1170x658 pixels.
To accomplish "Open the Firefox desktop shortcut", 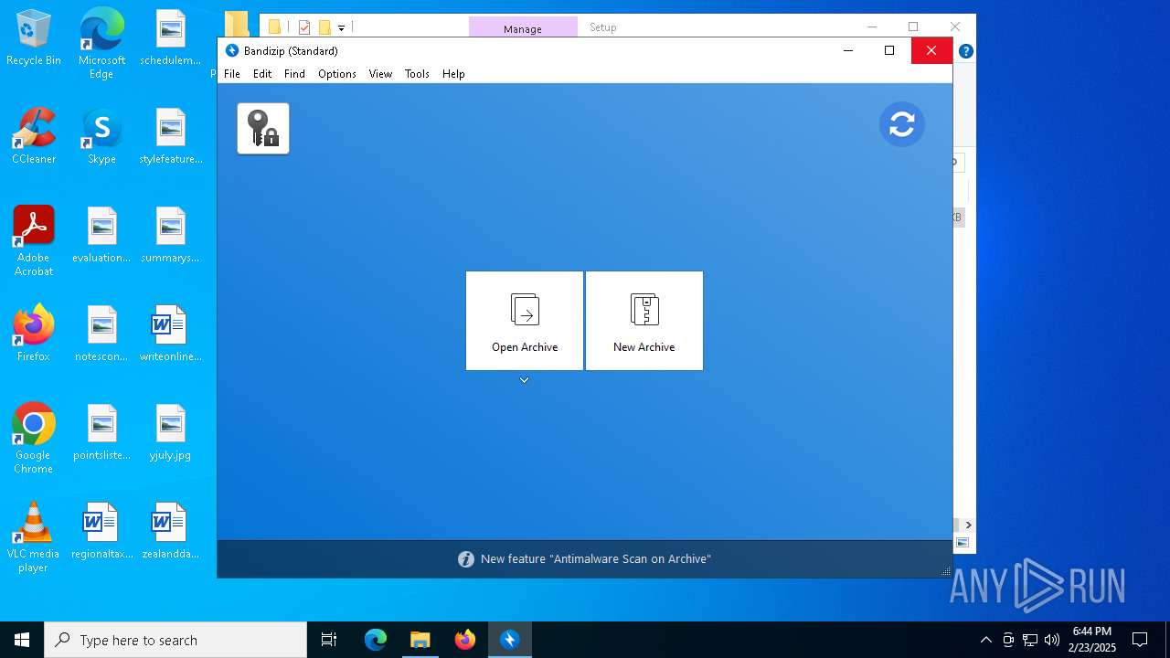I will (34, 334).
